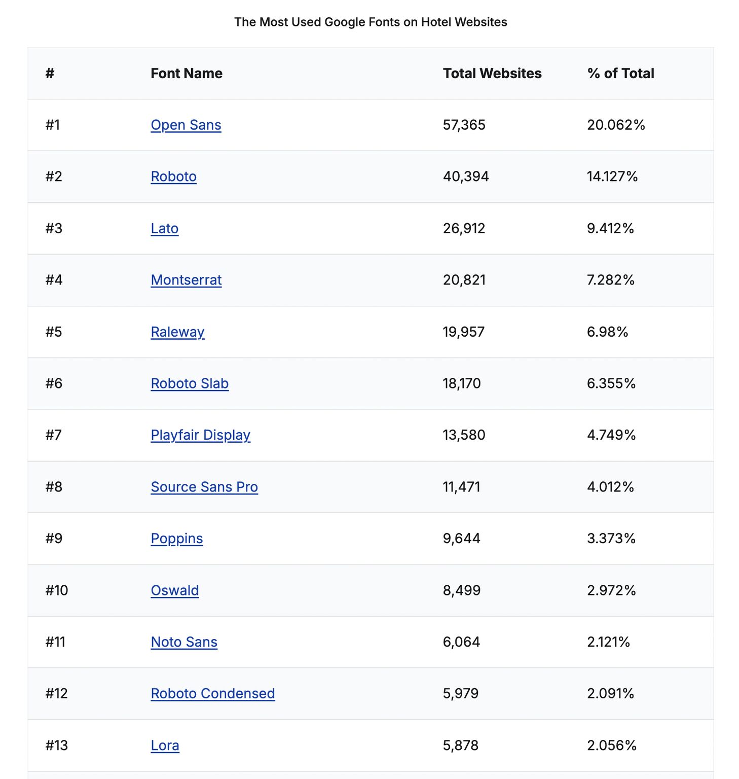Click the # rank column header

(x=50, y=74)
